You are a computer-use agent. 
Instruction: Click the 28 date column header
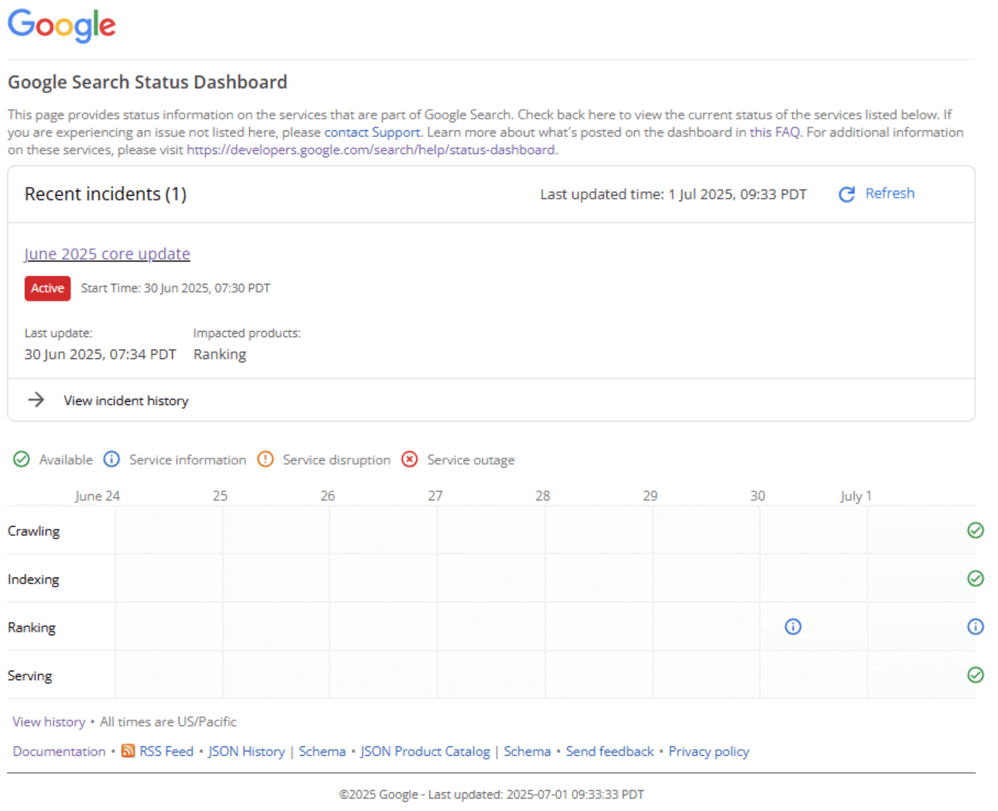click(x=542, y=496)
